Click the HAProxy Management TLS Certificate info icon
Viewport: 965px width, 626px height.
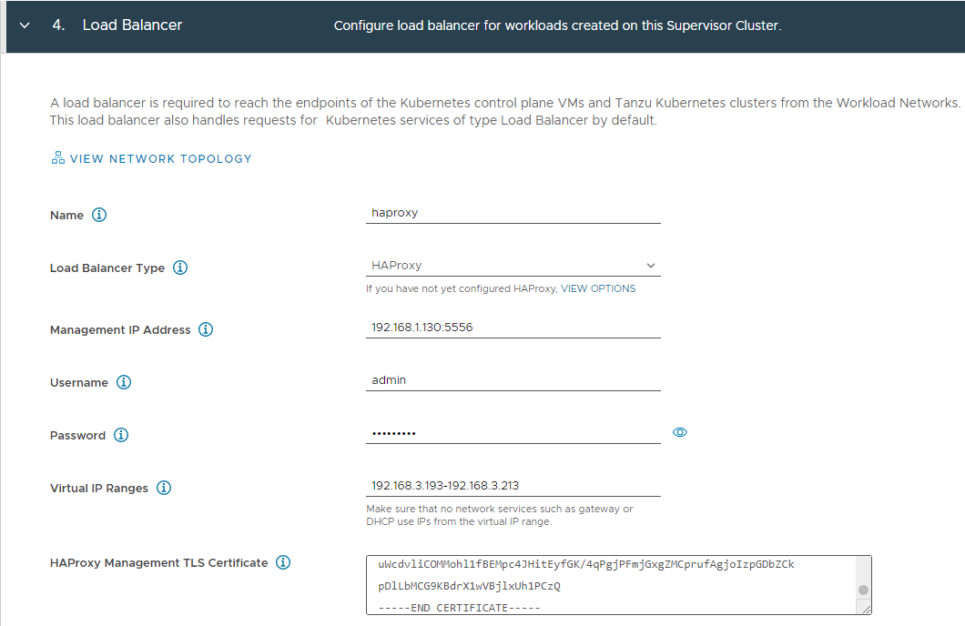tap(282, 562)
